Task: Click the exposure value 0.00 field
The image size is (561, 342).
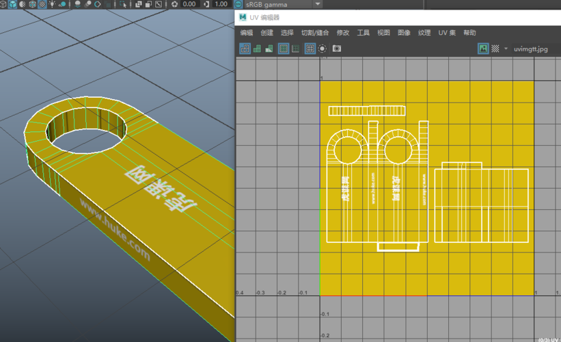Action: [189, 4]
